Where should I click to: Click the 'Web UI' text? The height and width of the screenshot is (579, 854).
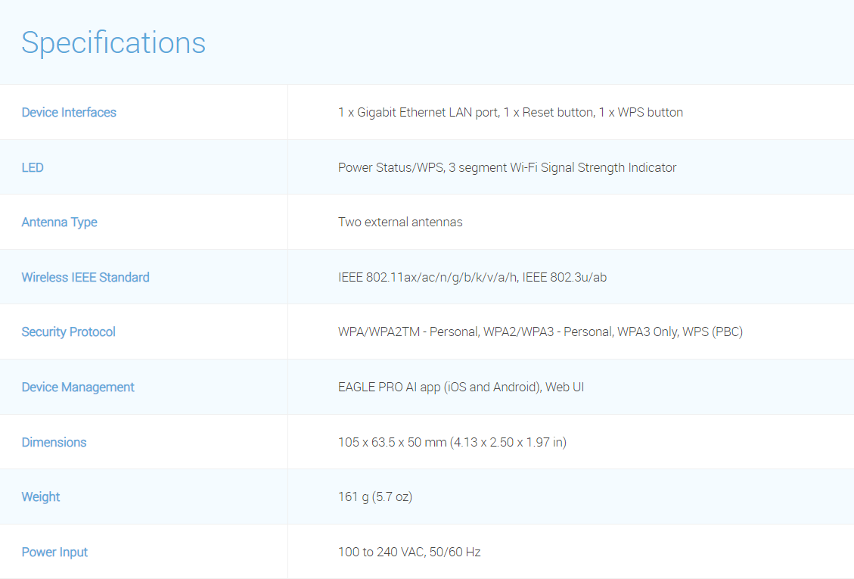564,387
